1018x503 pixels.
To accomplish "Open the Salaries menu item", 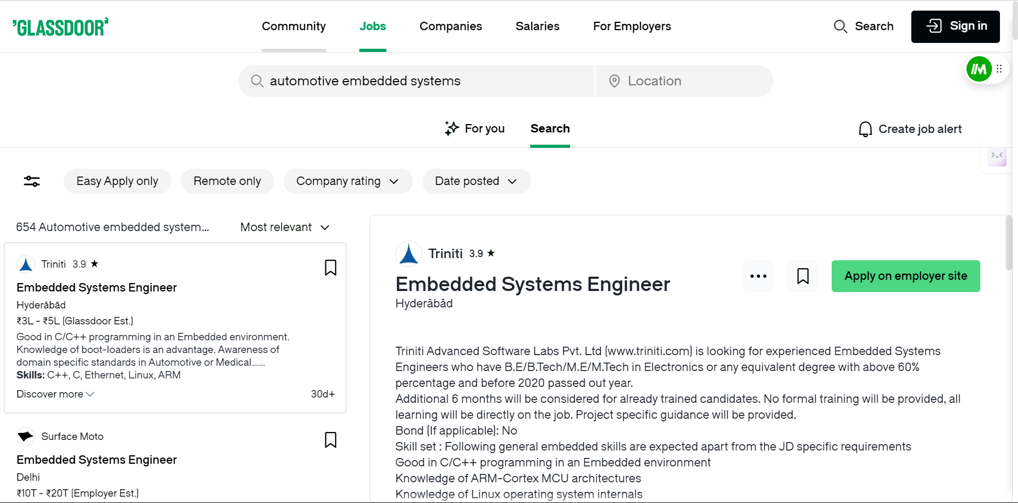I will pos(537,27).
